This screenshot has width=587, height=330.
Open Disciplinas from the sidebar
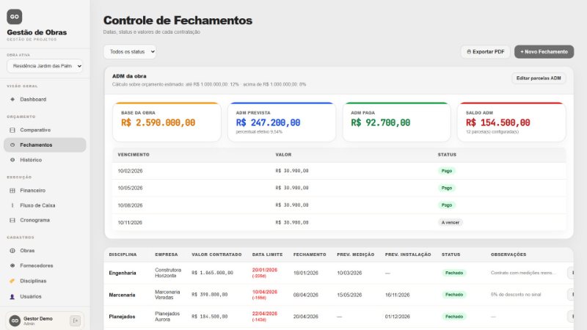(45, 281)
